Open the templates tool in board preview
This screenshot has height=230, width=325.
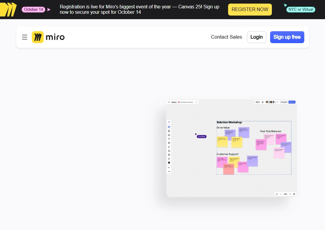[169, 131]
